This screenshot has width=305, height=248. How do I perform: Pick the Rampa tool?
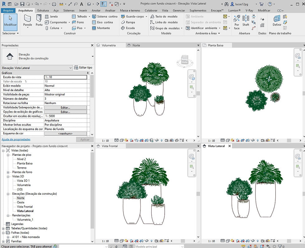pos(128,22)
